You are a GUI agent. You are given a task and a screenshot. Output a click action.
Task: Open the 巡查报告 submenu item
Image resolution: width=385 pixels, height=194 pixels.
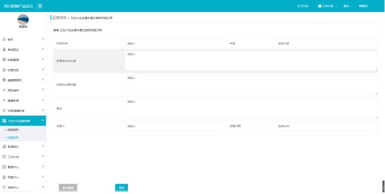(13, 137)
